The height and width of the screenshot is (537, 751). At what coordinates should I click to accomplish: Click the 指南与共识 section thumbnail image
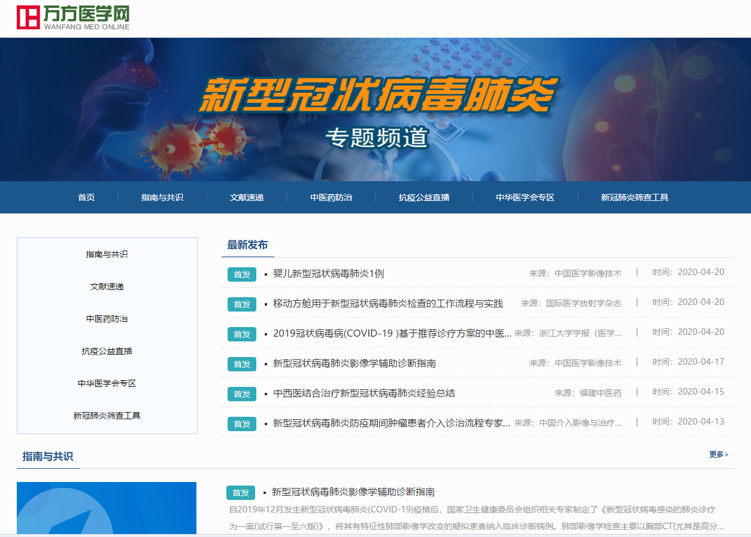107,508
